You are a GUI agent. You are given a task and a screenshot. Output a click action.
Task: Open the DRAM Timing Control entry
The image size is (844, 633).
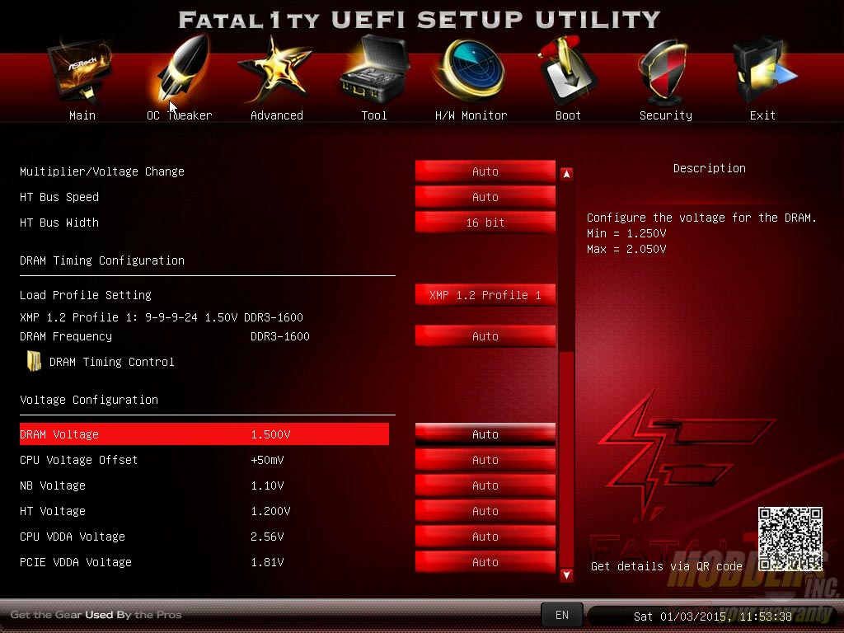click(111, 362)
